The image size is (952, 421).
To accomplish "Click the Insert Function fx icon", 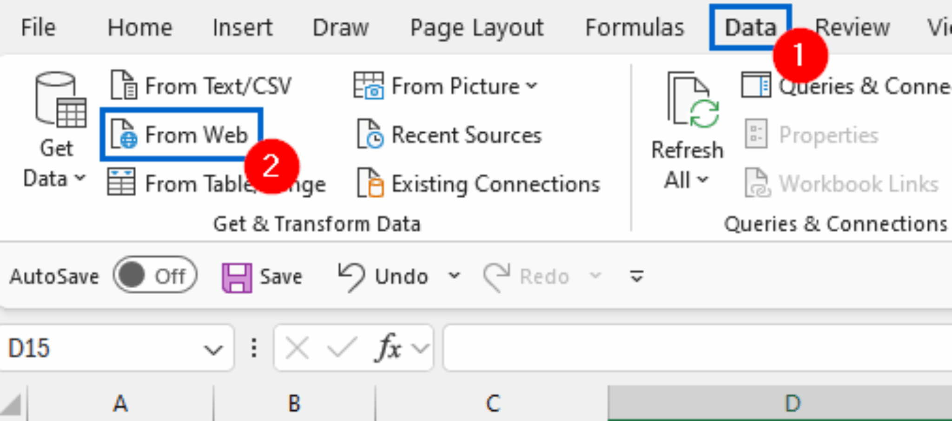I will [388, 347].
